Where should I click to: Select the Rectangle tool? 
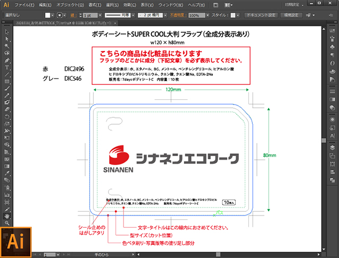(7, 81)
